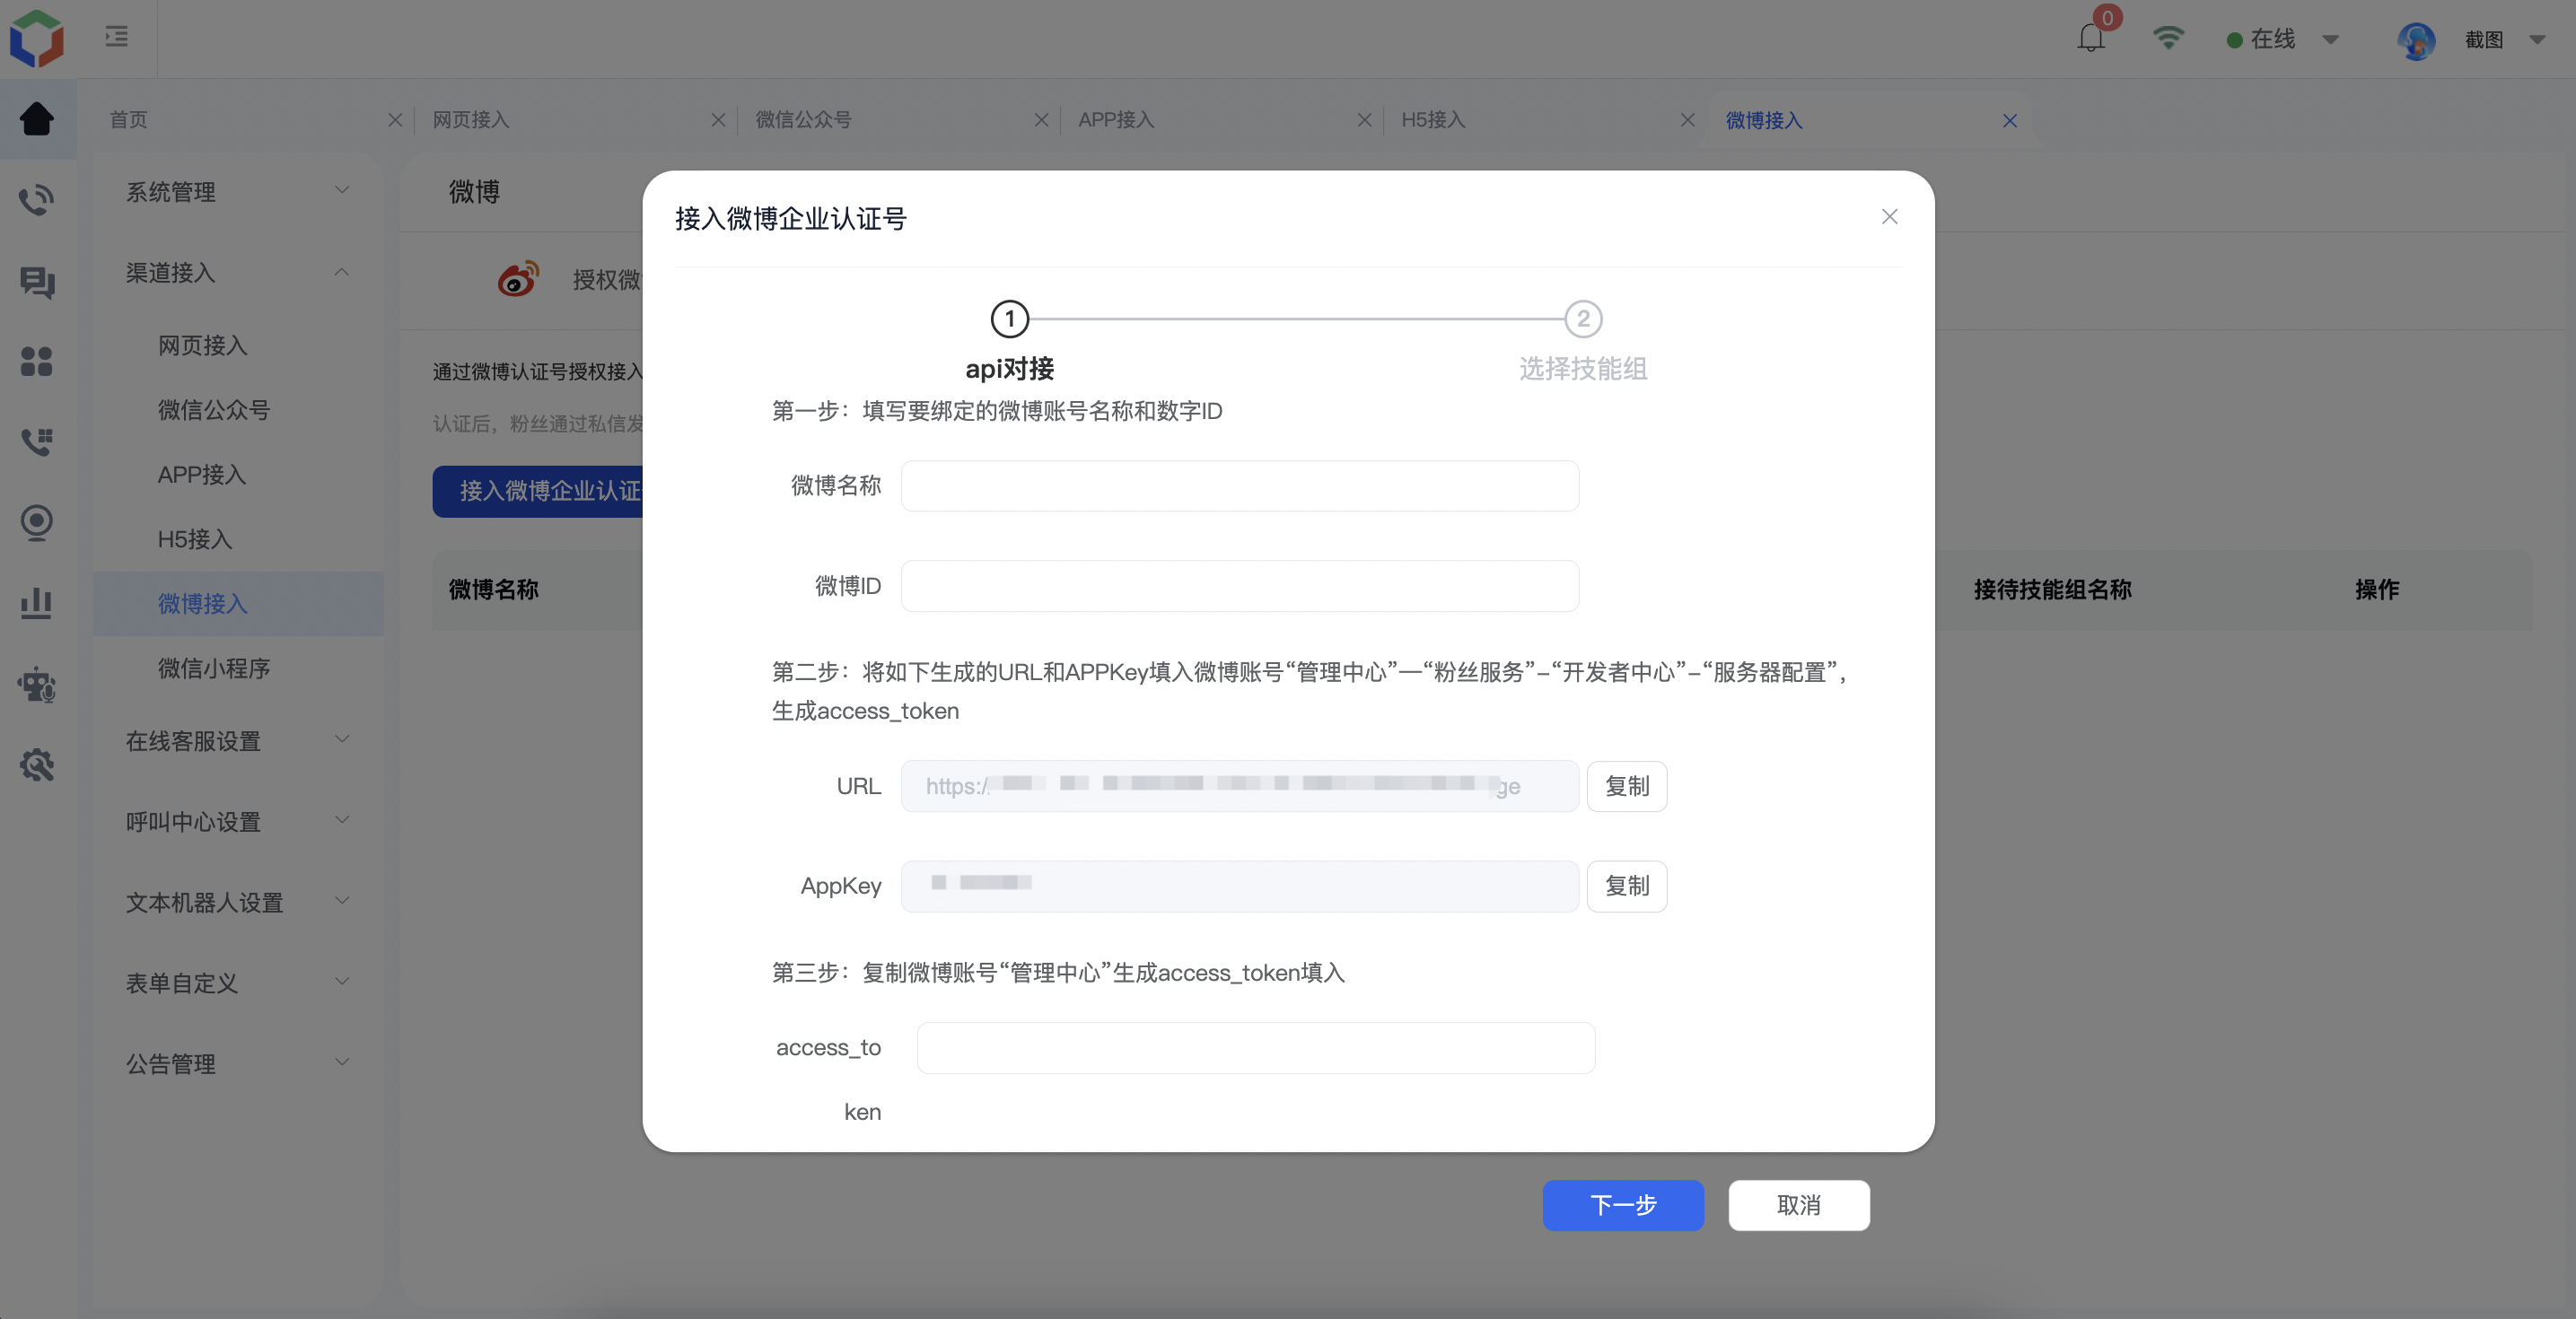This screenshot has width=2576, height=1319.
Task: Switch to the 首页 tab
Action: (x=129, y=120)
